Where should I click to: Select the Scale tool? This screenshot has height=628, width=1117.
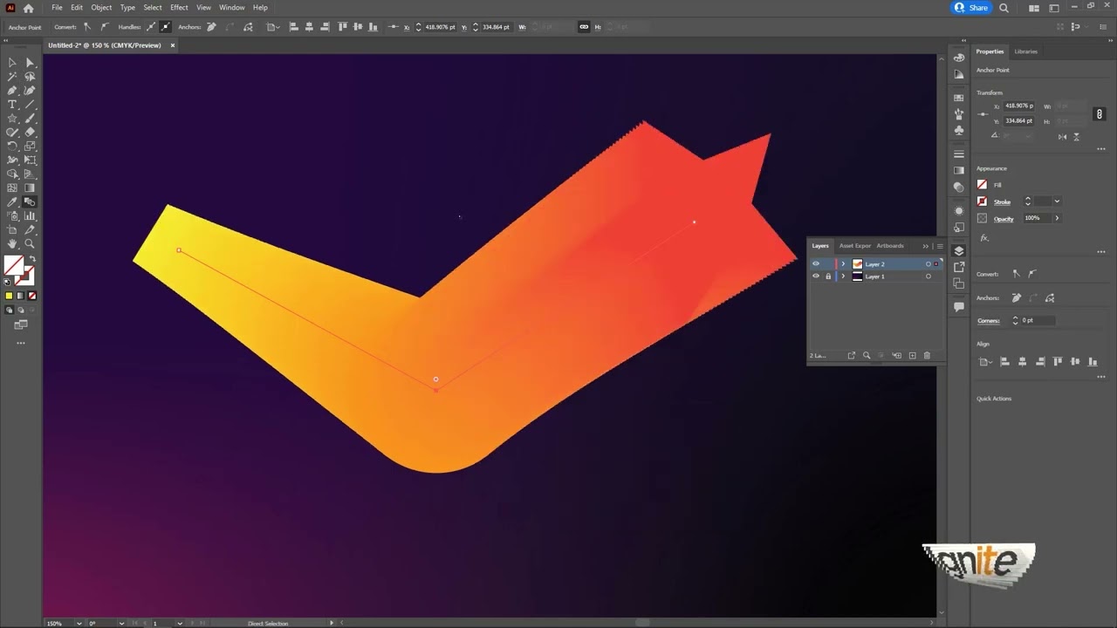click(30, 147)
